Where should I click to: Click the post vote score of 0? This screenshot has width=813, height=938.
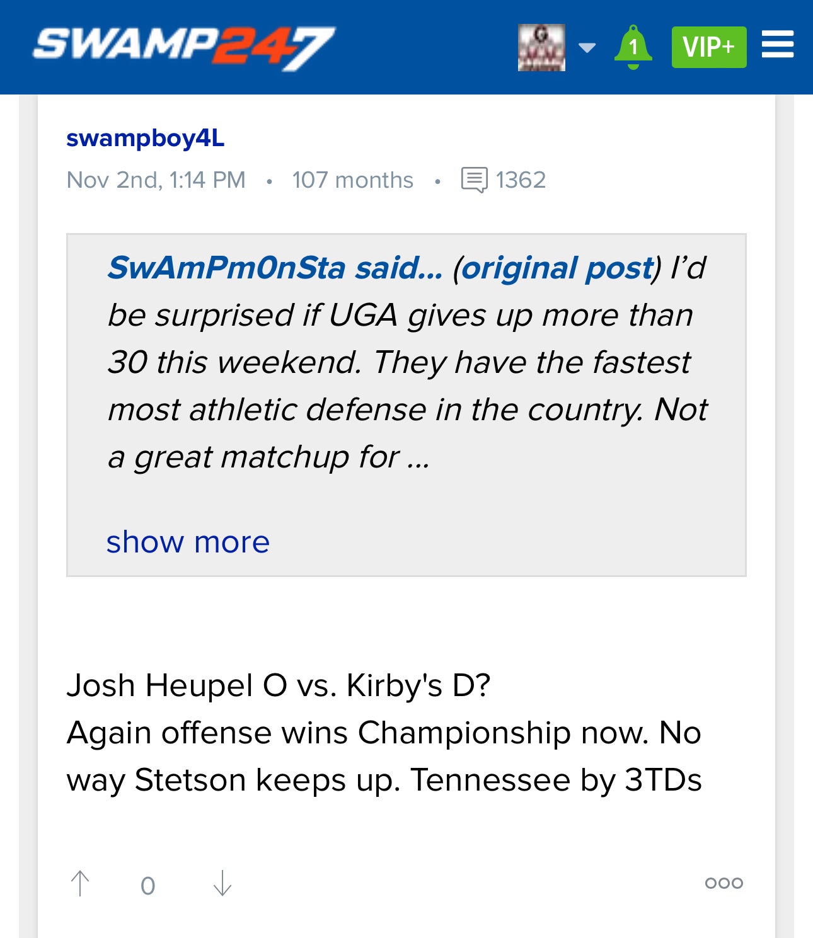pos(148,886)
